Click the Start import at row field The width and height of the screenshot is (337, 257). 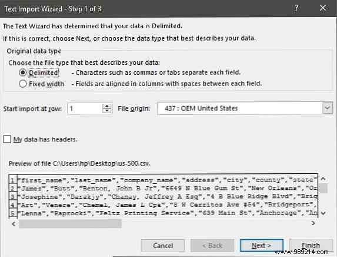[85, 108]
